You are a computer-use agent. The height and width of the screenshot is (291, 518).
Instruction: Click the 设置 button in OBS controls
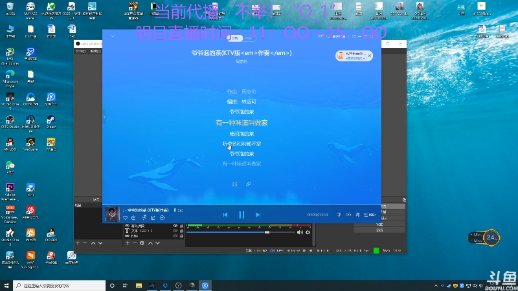379,224
